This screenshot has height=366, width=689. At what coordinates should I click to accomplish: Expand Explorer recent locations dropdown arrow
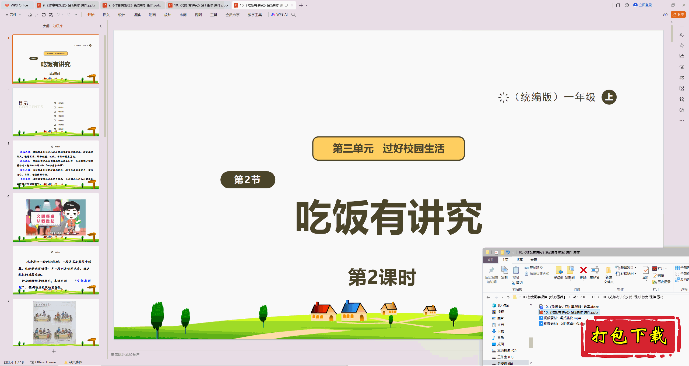(502, 297)
